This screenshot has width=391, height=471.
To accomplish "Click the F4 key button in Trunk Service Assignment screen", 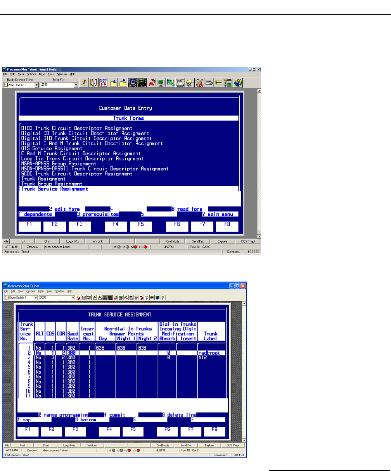I will [109, 432].
